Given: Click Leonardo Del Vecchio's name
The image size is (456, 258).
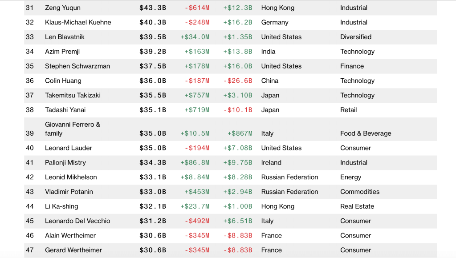Looking at the screenshot, I should (x=77, y=221).
